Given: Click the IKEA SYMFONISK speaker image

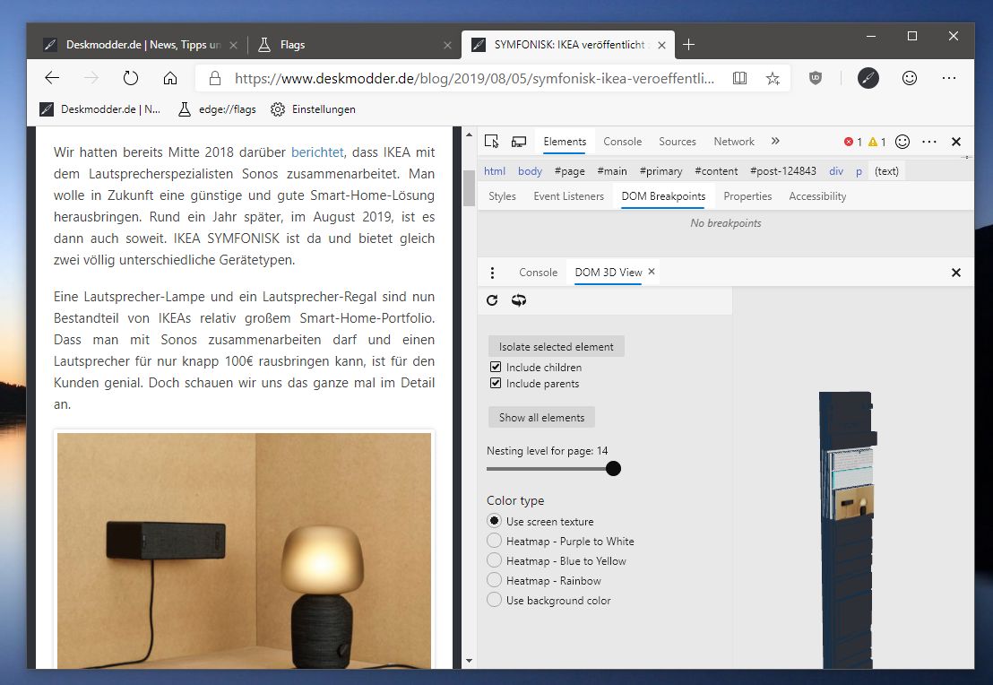Looking at the screenshot, I should (245, 550).
